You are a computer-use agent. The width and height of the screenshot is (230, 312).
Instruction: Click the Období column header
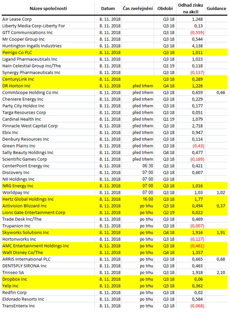point(165,9)
